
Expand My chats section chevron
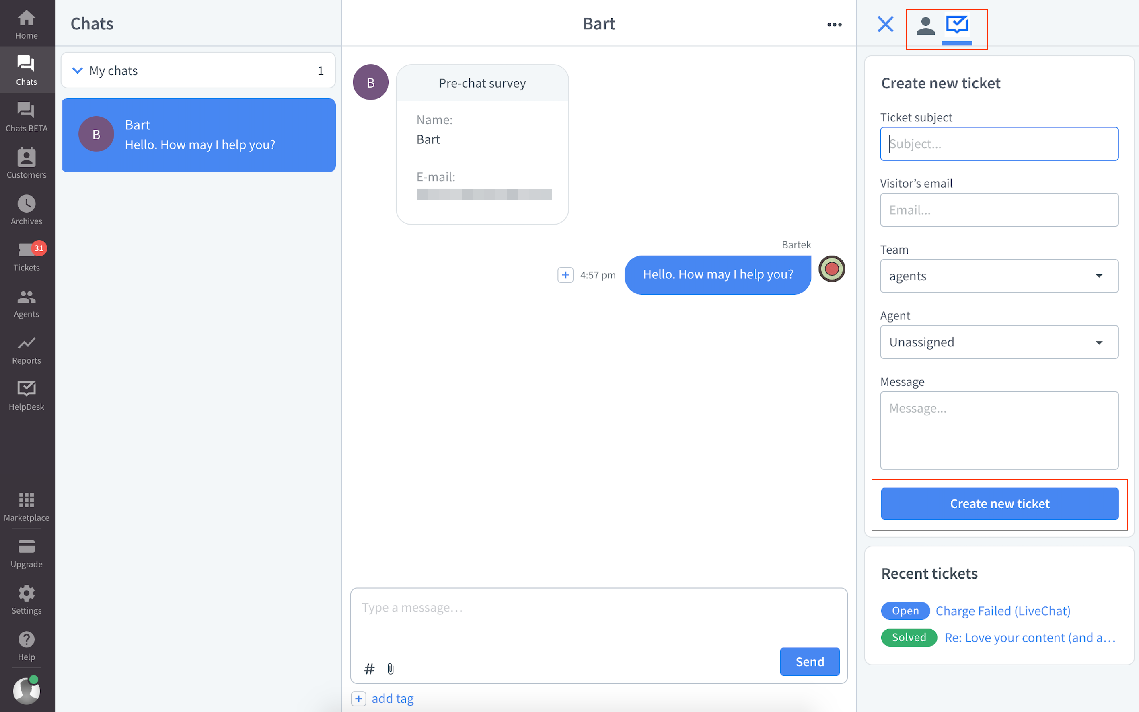77,70
